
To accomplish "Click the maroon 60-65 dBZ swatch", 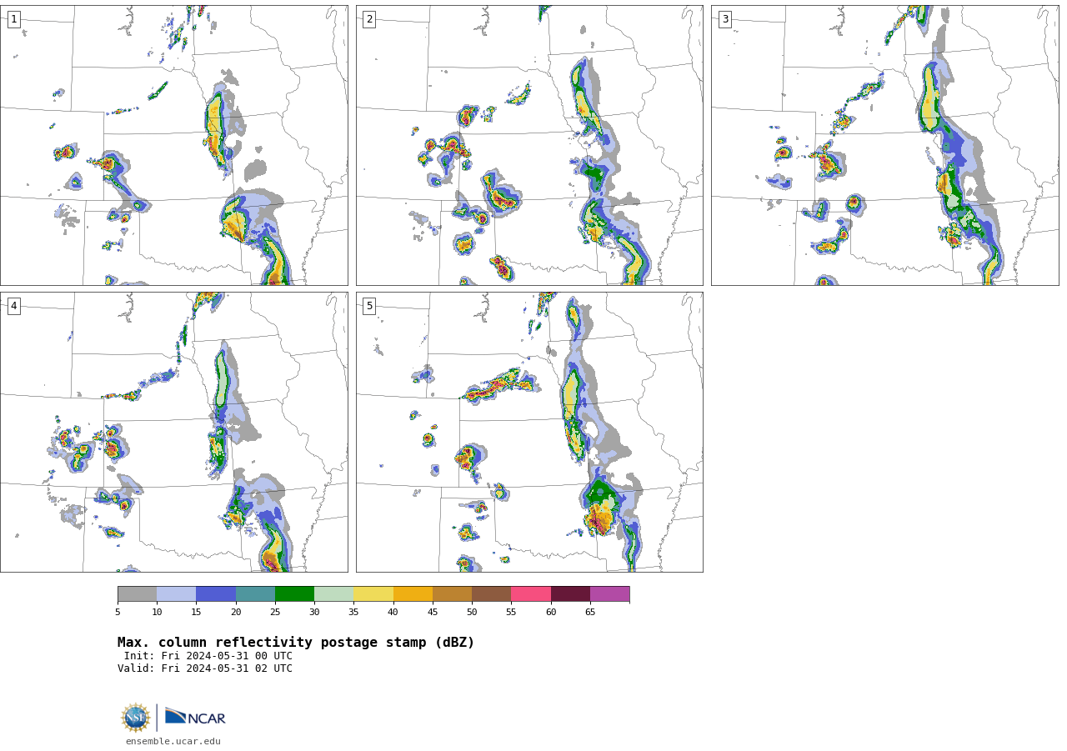I will point(570,594).
